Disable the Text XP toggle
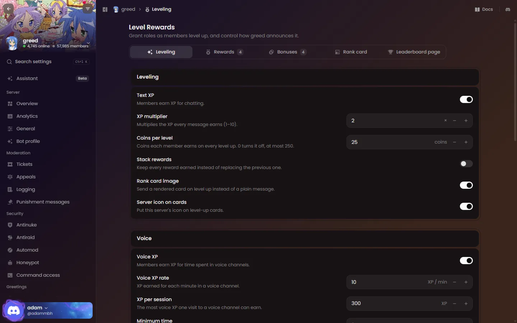The image size is (517, 323). (x=466, y=99)
